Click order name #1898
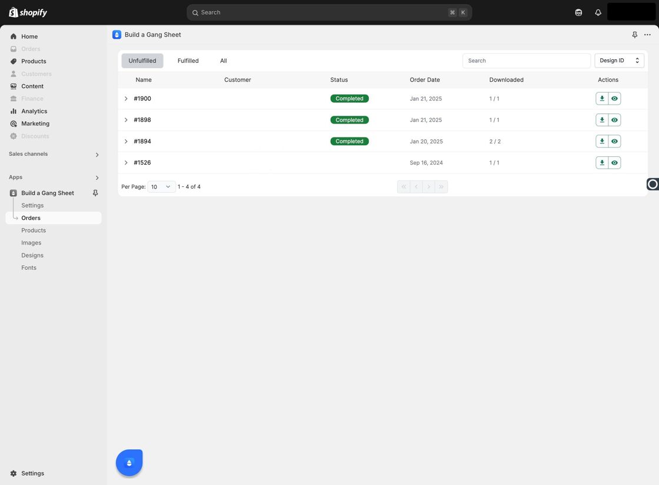The height and width of the screenshot is (485, 659). pos(142,120)
